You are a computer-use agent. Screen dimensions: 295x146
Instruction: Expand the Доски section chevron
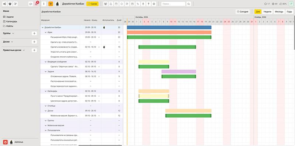pyautogui.click(x=12, y=42)
